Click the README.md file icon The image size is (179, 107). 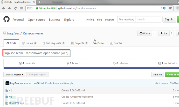[x=7, y=103]
